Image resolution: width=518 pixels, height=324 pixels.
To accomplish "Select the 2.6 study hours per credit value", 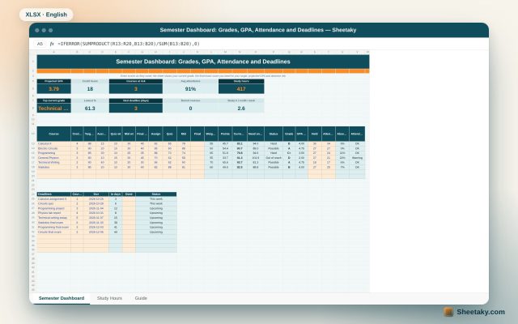I will point(241,108).
